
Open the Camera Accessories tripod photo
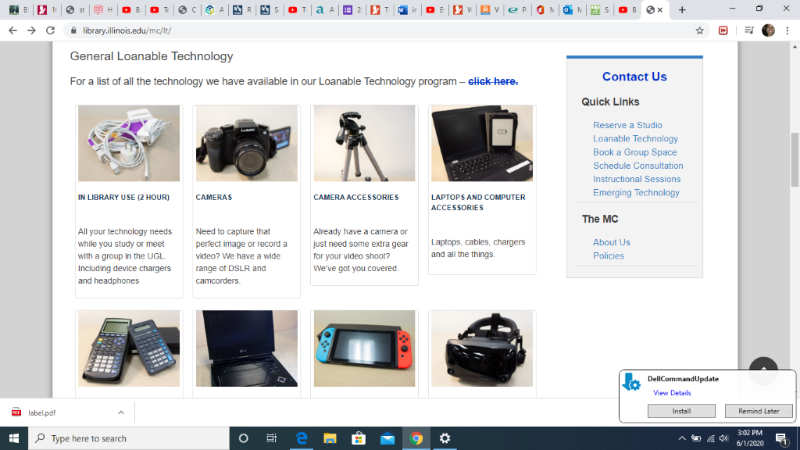tap(364, 144)
